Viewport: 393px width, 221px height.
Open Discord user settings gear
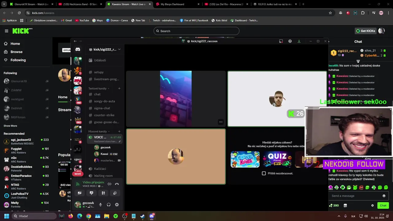[117, 205]
